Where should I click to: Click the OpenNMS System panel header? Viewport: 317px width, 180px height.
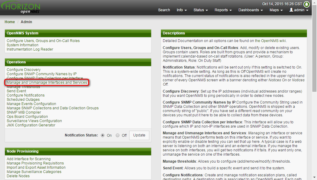[x=78, y=33]
